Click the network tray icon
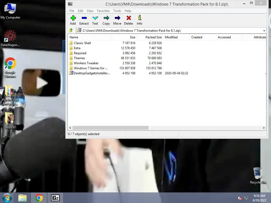 (246, 198)
